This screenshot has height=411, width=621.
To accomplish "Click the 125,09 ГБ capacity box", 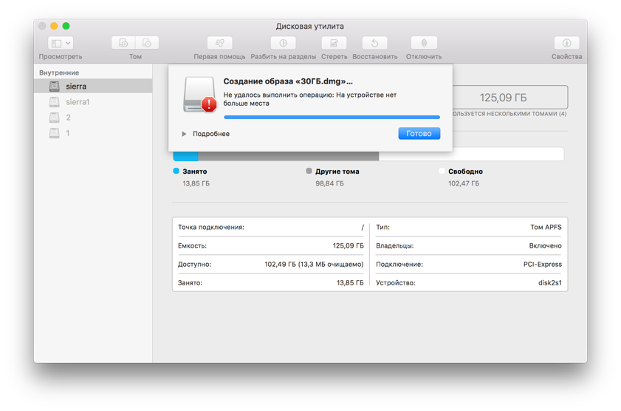I will (510, 98).
